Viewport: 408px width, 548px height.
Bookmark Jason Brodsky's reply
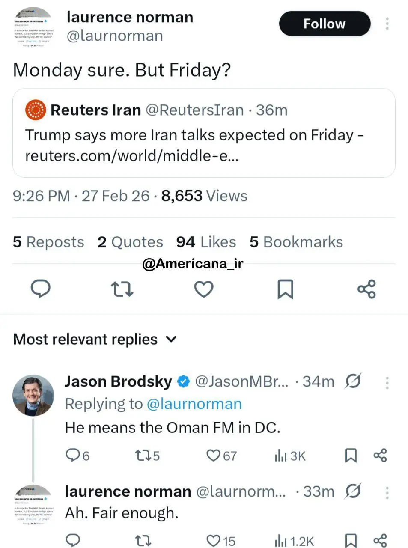coord(351,455)
